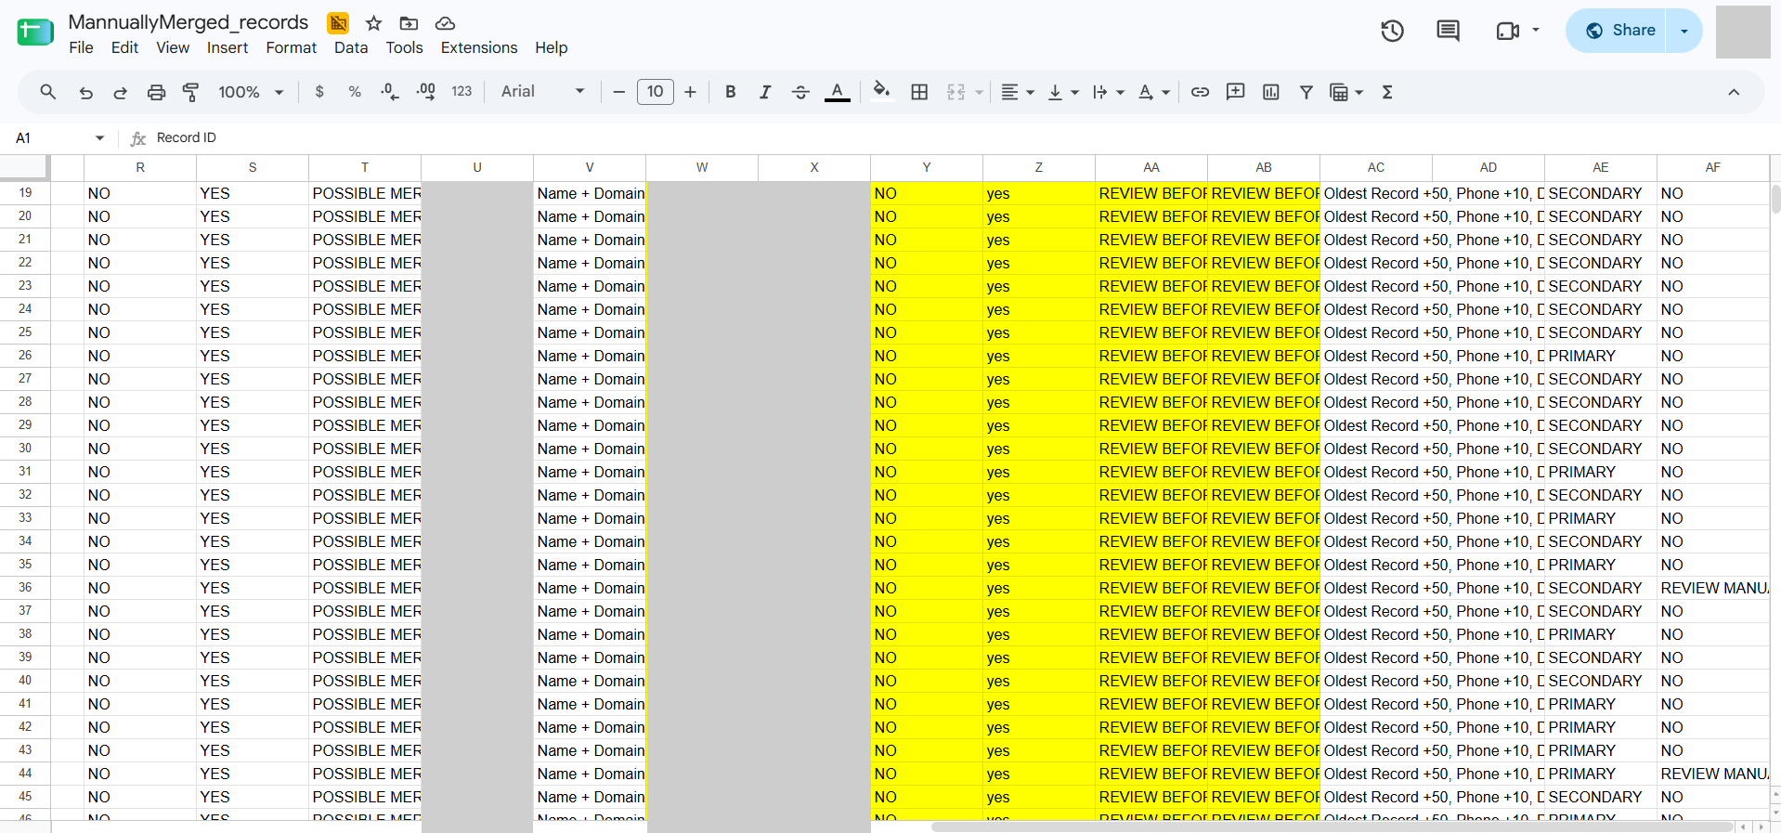Redo the last undone action
The height and width of the screenshot is (833, 1781).
click(121, 92)
